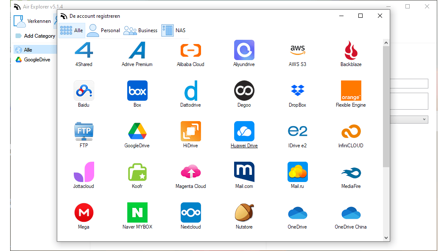The height and width of the screenshot is (251, 447).
Task: Choose the IDrive e2 icon
Action: coord(298,131)
